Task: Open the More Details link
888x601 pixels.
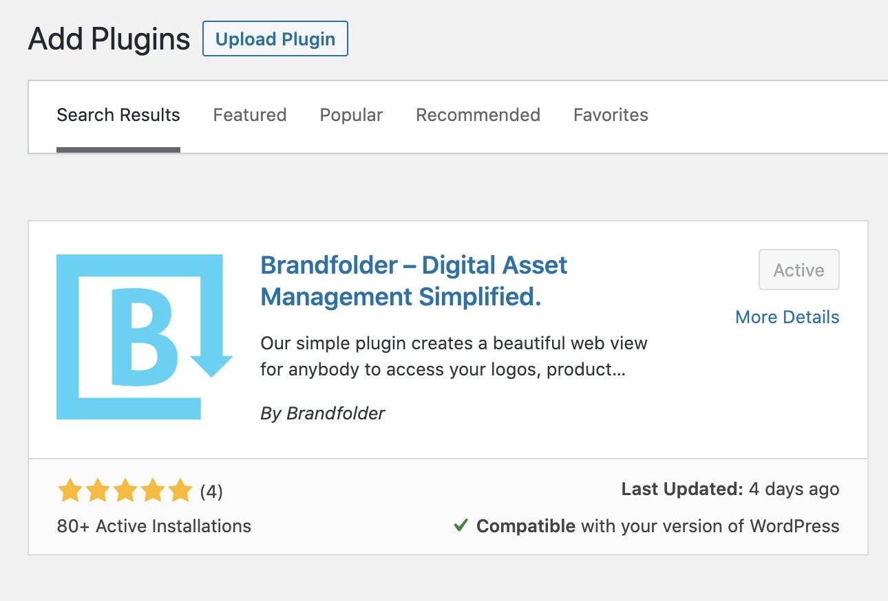Action: tap(787, 317)
